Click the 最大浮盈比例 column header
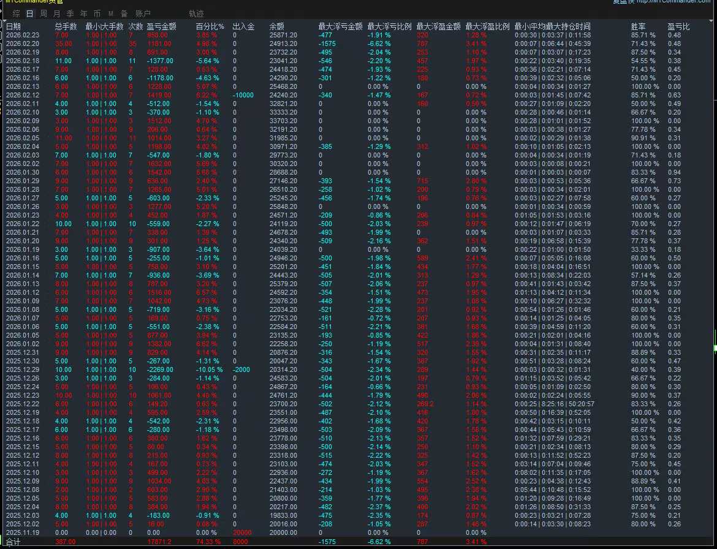Image resolution: width=717 pixels, height=549 pixels. click(487, 26)
